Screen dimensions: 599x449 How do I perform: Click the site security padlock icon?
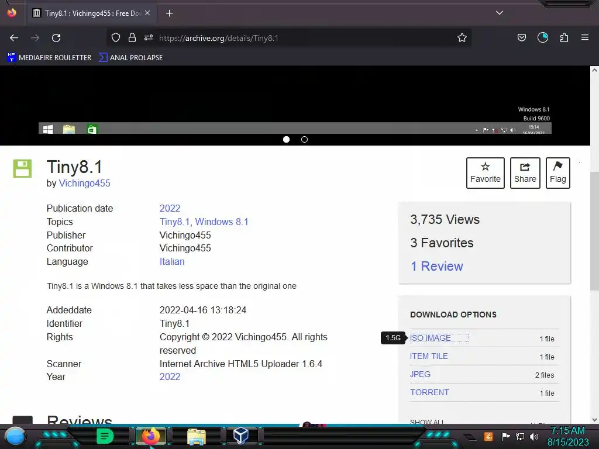point(132,37)
